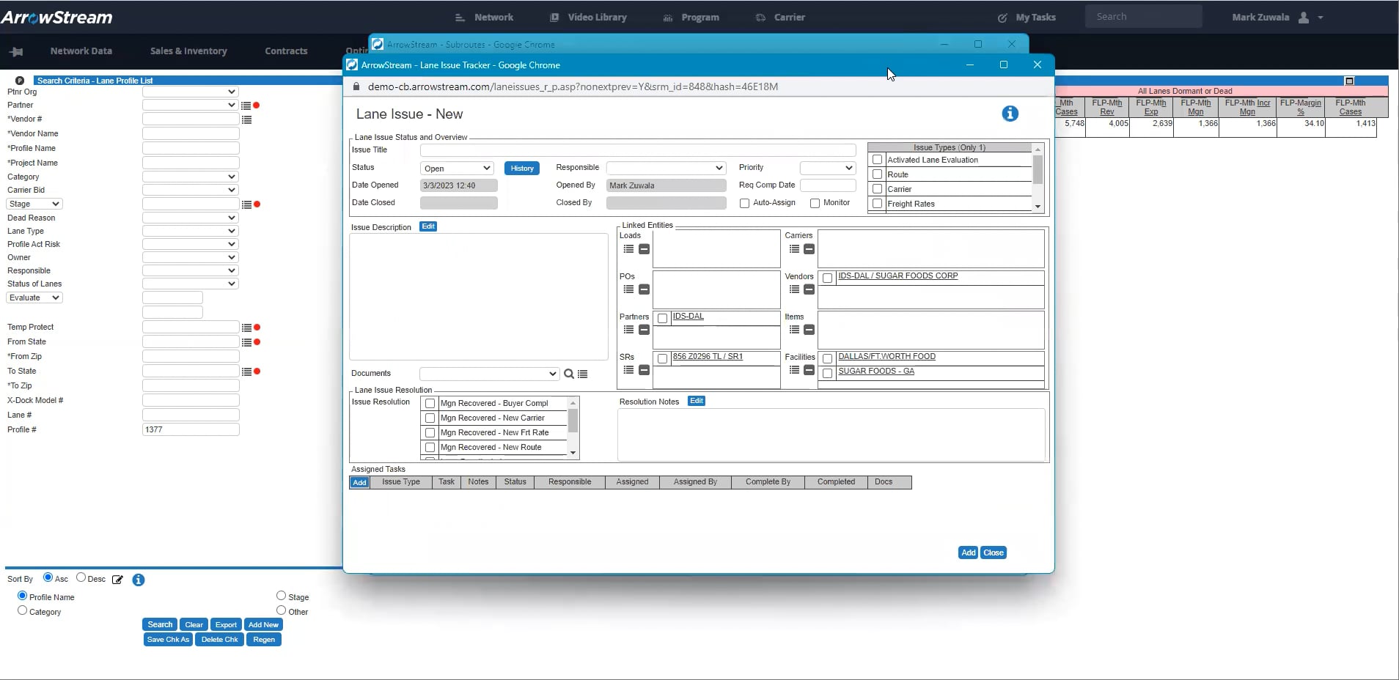1399x680 pixels.
Task: Check the Freight Rates issue type
Action: (877, 204)
